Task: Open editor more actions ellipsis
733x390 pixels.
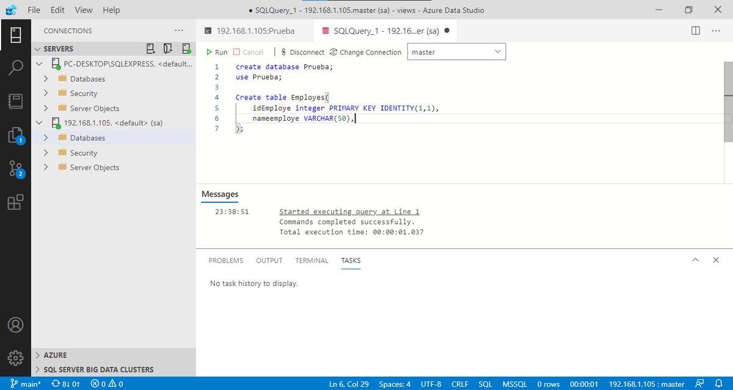Action: coord(717,31)
